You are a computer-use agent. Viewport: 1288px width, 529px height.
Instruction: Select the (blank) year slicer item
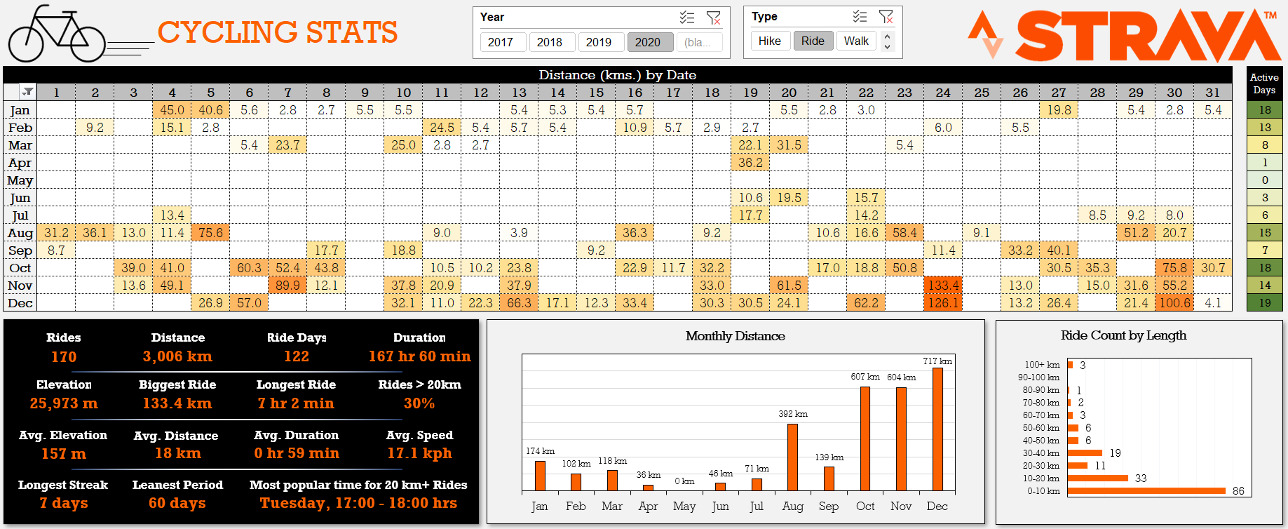coord(699,42)
